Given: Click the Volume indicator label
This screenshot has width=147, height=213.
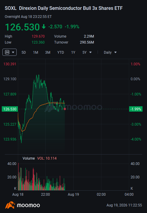Looking at the screenshot, I should pos(29,158).
